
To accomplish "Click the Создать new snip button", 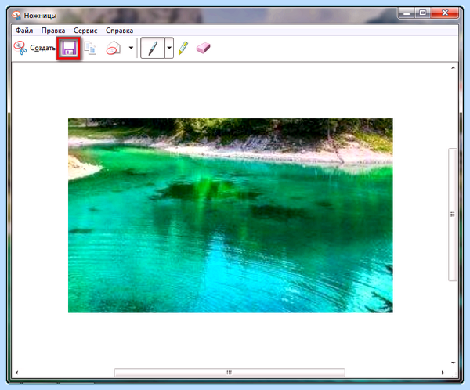I will click(x=34, y=48).
